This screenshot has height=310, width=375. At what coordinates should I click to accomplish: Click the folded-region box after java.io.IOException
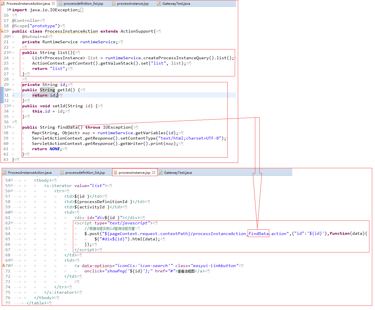pos(82,10)
